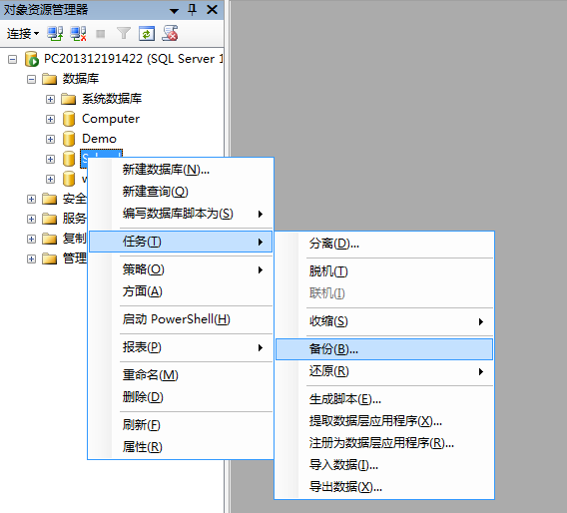Choose 注册为数据层应用程序(R)...
The height and width of the screenshot is (513, 567).
coord(384,443)
